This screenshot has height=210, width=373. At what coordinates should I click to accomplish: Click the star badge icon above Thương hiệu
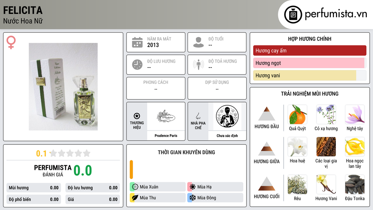pos(137,116)
